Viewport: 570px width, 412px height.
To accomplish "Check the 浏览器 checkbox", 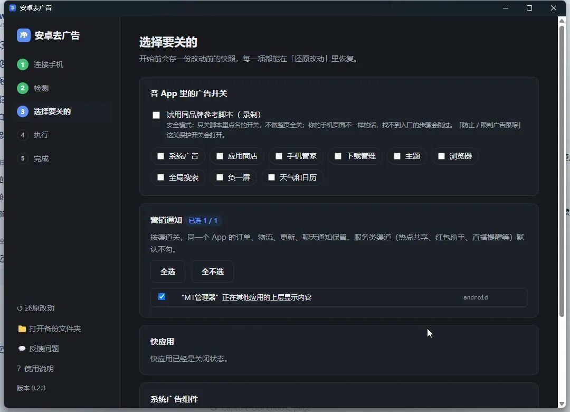I will [441, 156].
